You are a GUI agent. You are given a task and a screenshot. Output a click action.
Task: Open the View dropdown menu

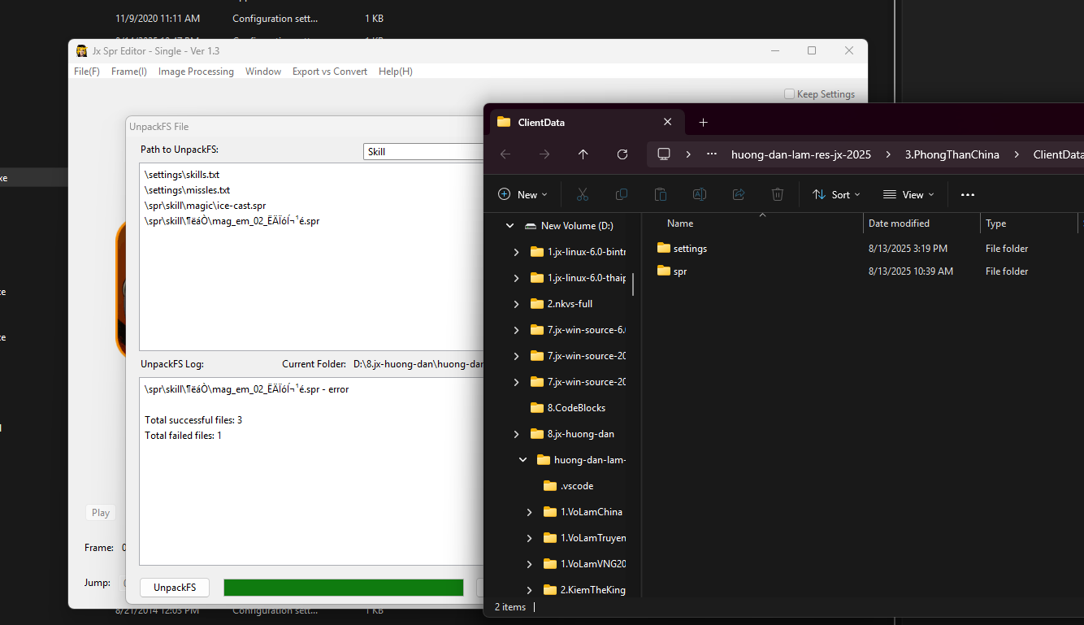pos(908,194)
